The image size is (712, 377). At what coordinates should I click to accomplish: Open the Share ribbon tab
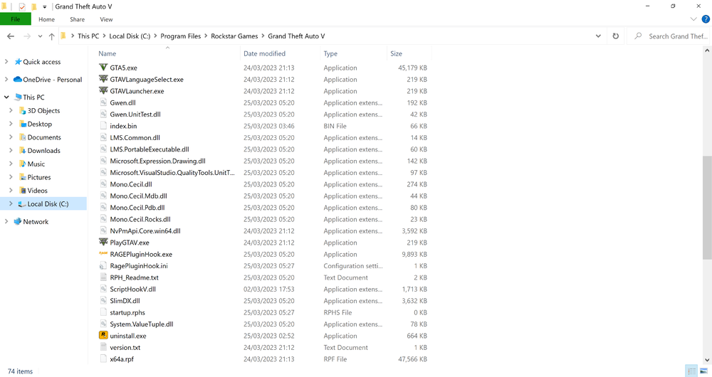[77, 19]
